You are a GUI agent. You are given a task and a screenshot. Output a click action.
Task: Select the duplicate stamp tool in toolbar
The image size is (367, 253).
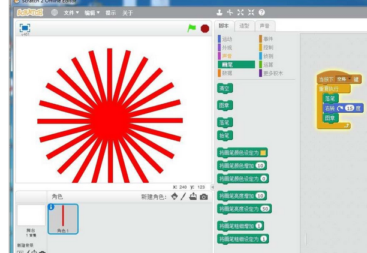[219, 13]
